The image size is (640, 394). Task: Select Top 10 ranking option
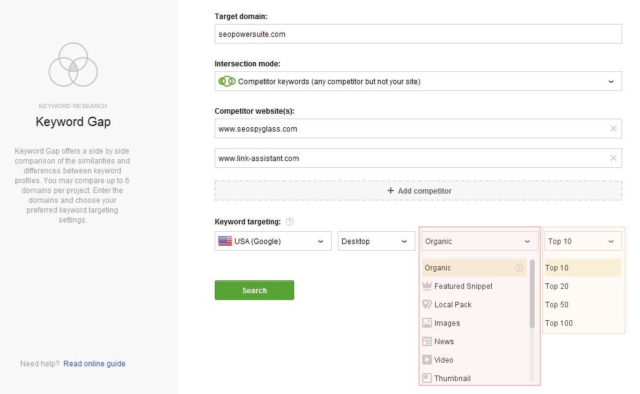[583, 267]
